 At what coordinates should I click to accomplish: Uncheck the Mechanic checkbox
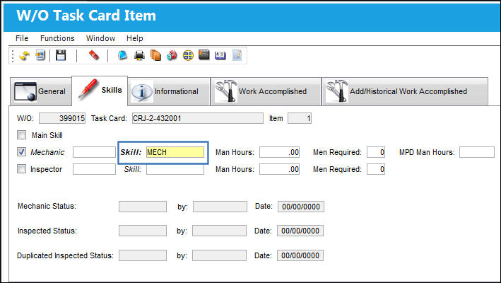point(21,152)
